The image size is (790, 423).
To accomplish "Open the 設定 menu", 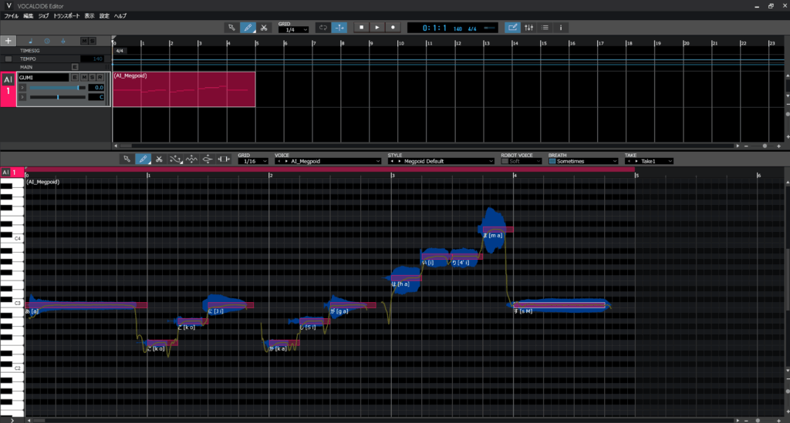I will tap(104, 16).
